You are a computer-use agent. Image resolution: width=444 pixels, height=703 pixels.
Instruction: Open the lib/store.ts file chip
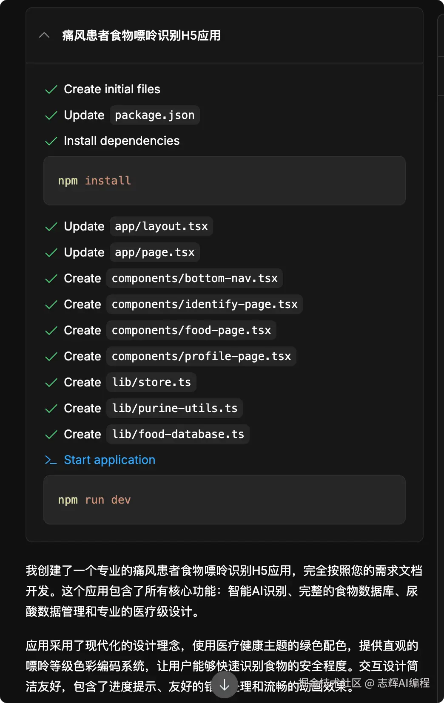(151, 383)
